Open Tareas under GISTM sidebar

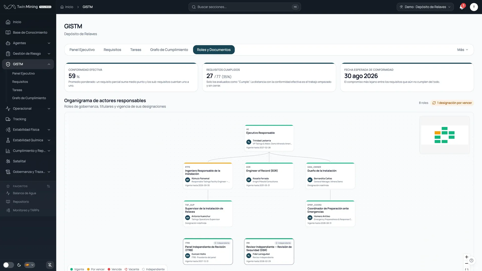point(17,90)
